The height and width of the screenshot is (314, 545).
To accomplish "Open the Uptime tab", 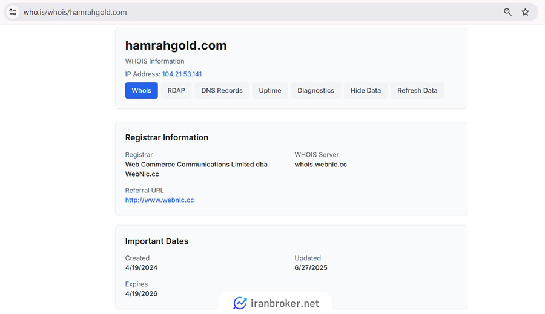I will pos(270,90).
